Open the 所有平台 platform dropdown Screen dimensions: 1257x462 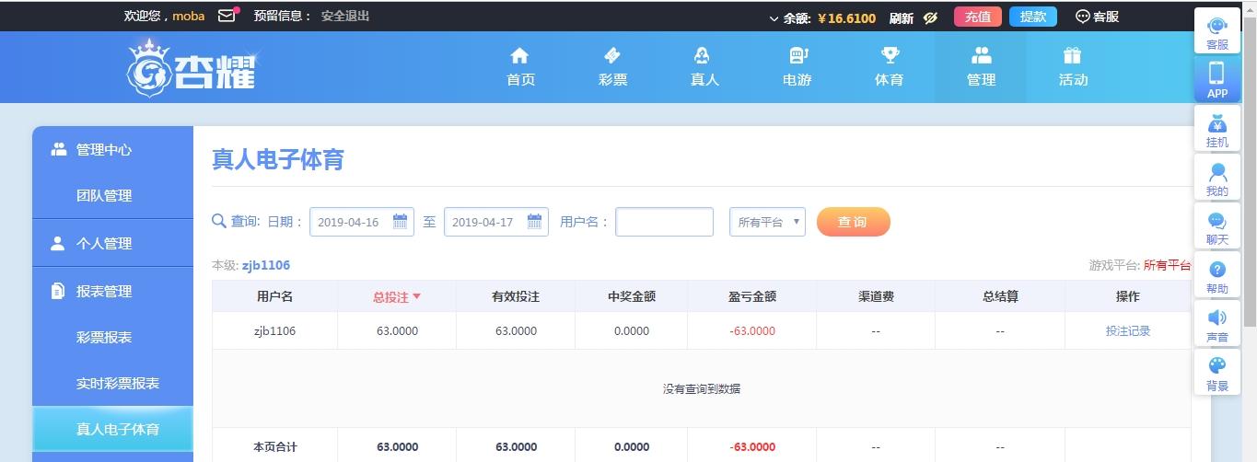pyautogui.click(x=767, y=222)
